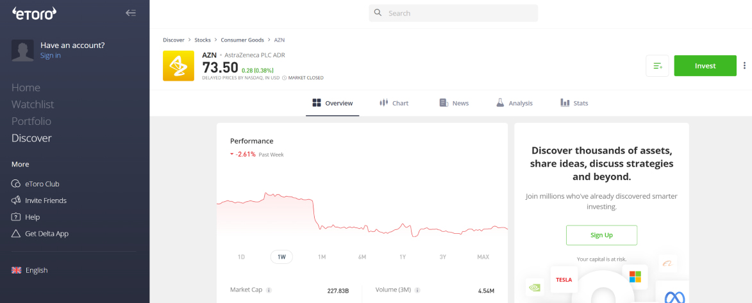This screenshot has height=303, width=752.
Task: Click the -2.61% past week value
Action: coord(246,154)
